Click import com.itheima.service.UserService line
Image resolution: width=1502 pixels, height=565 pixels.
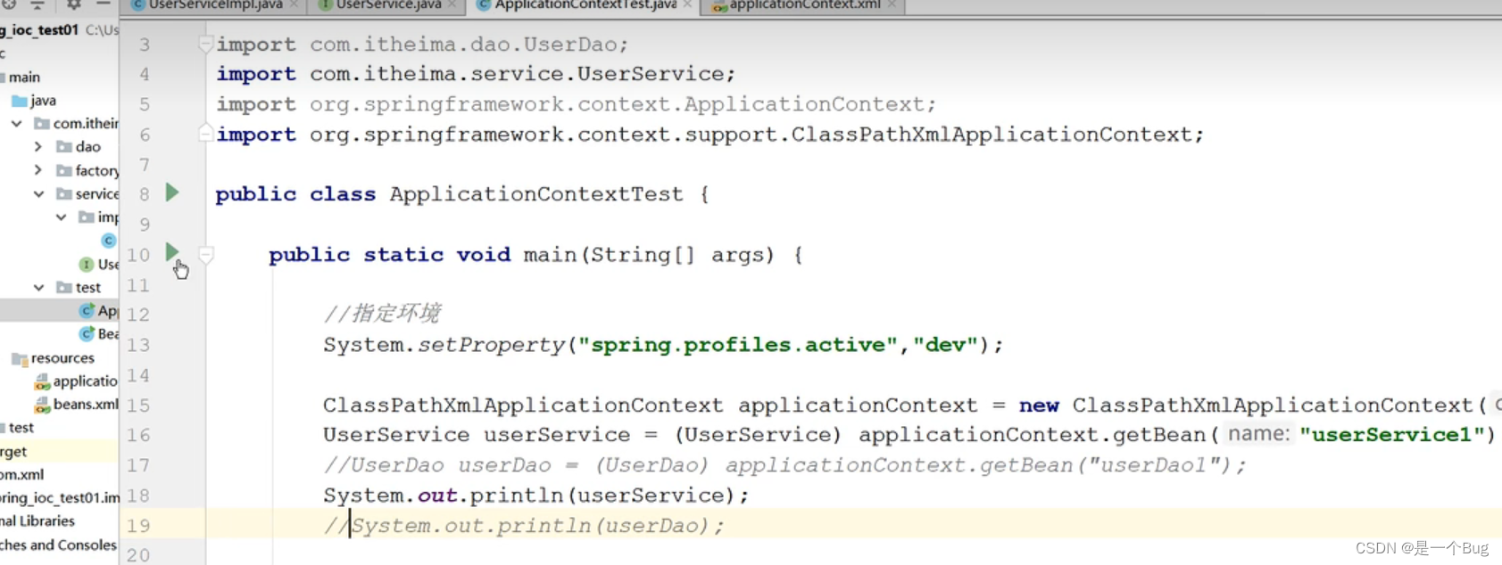coord(476,74)
